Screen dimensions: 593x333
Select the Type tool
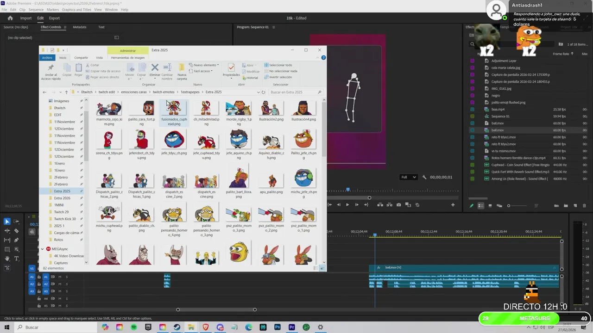tap(16, 259)
